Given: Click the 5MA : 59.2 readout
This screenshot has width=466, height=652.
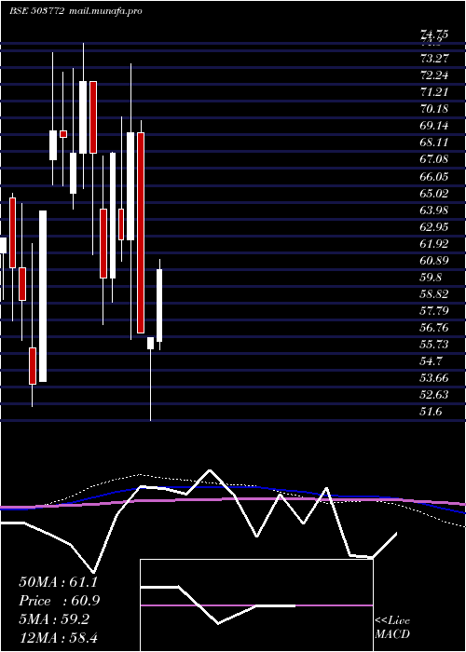Looking at the screenshot, I should click(x=54, y=619).
